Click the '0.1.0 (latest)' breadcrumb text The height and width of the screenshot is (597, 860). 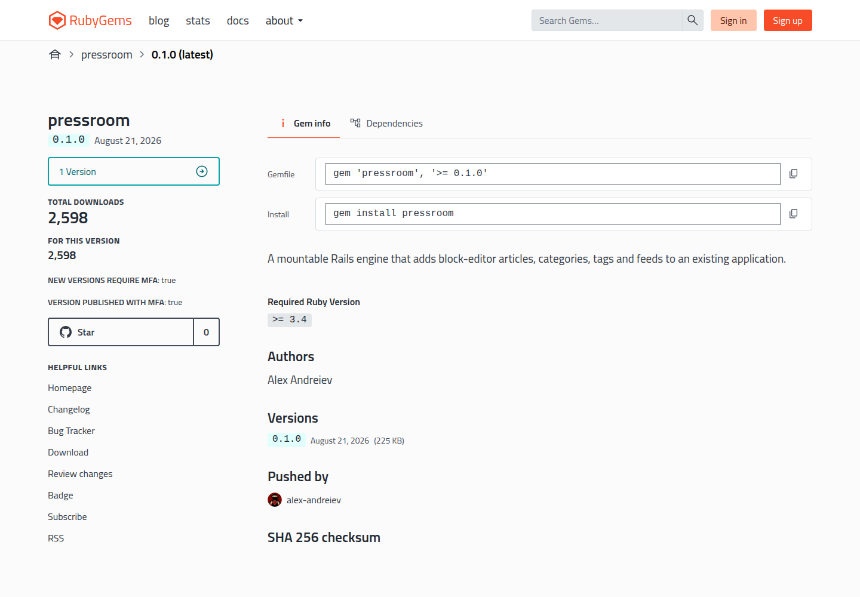tap(182, 55)
